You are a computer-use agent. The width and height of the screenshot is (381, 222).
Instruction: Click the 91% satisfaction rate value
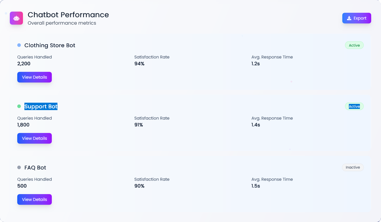click(139, 125)
